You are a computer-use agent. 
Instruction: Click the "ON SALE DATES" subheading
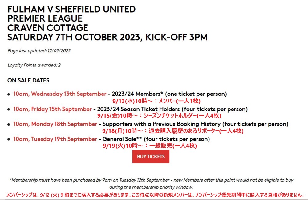pos(28,81)
